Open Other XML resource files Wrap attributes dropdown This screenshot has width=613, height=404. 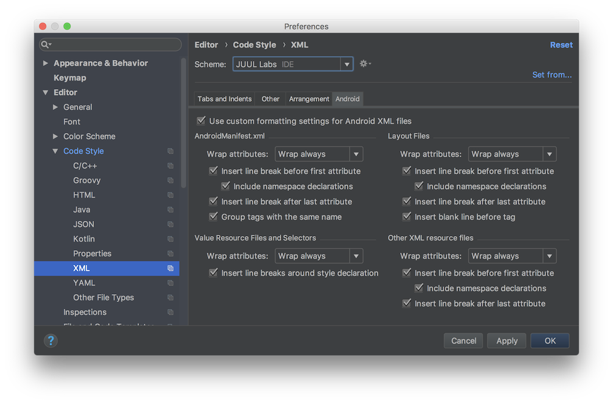pos(512,256)
